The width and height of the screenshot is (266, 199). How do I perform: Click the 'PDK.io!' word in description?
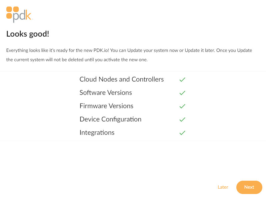point(101,50)
